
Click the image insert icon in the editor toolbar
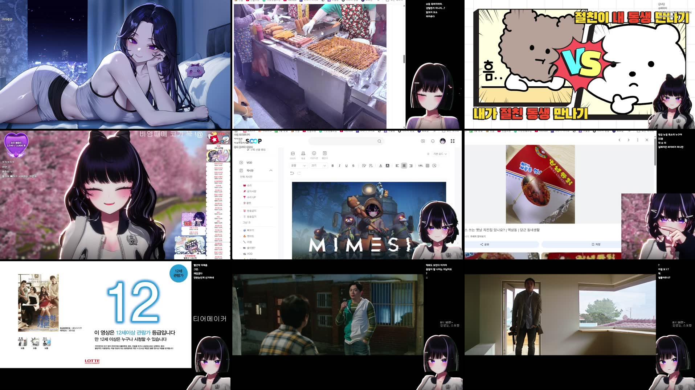click(x=293, y=153)
